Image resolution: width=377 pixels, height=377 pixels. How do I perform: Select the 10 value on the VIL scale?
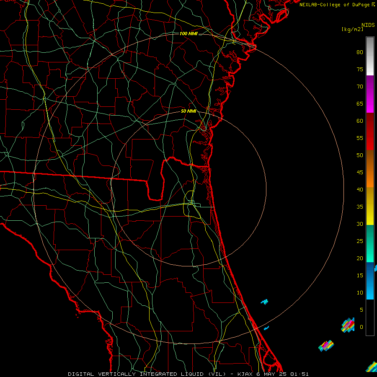(x=360, y=293)
